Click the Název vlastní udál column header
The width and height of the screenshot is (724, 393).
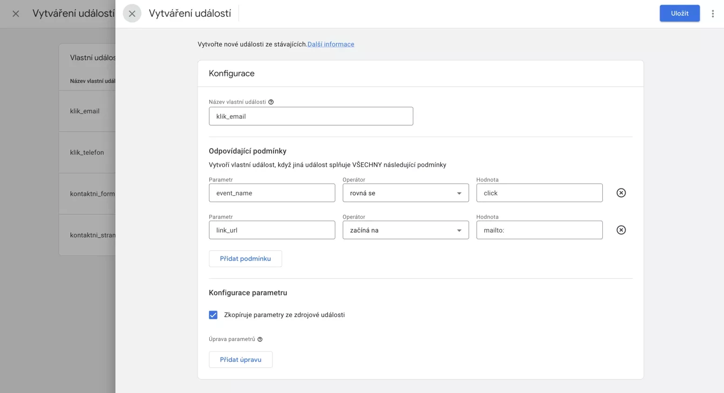(x=92, y=81)
